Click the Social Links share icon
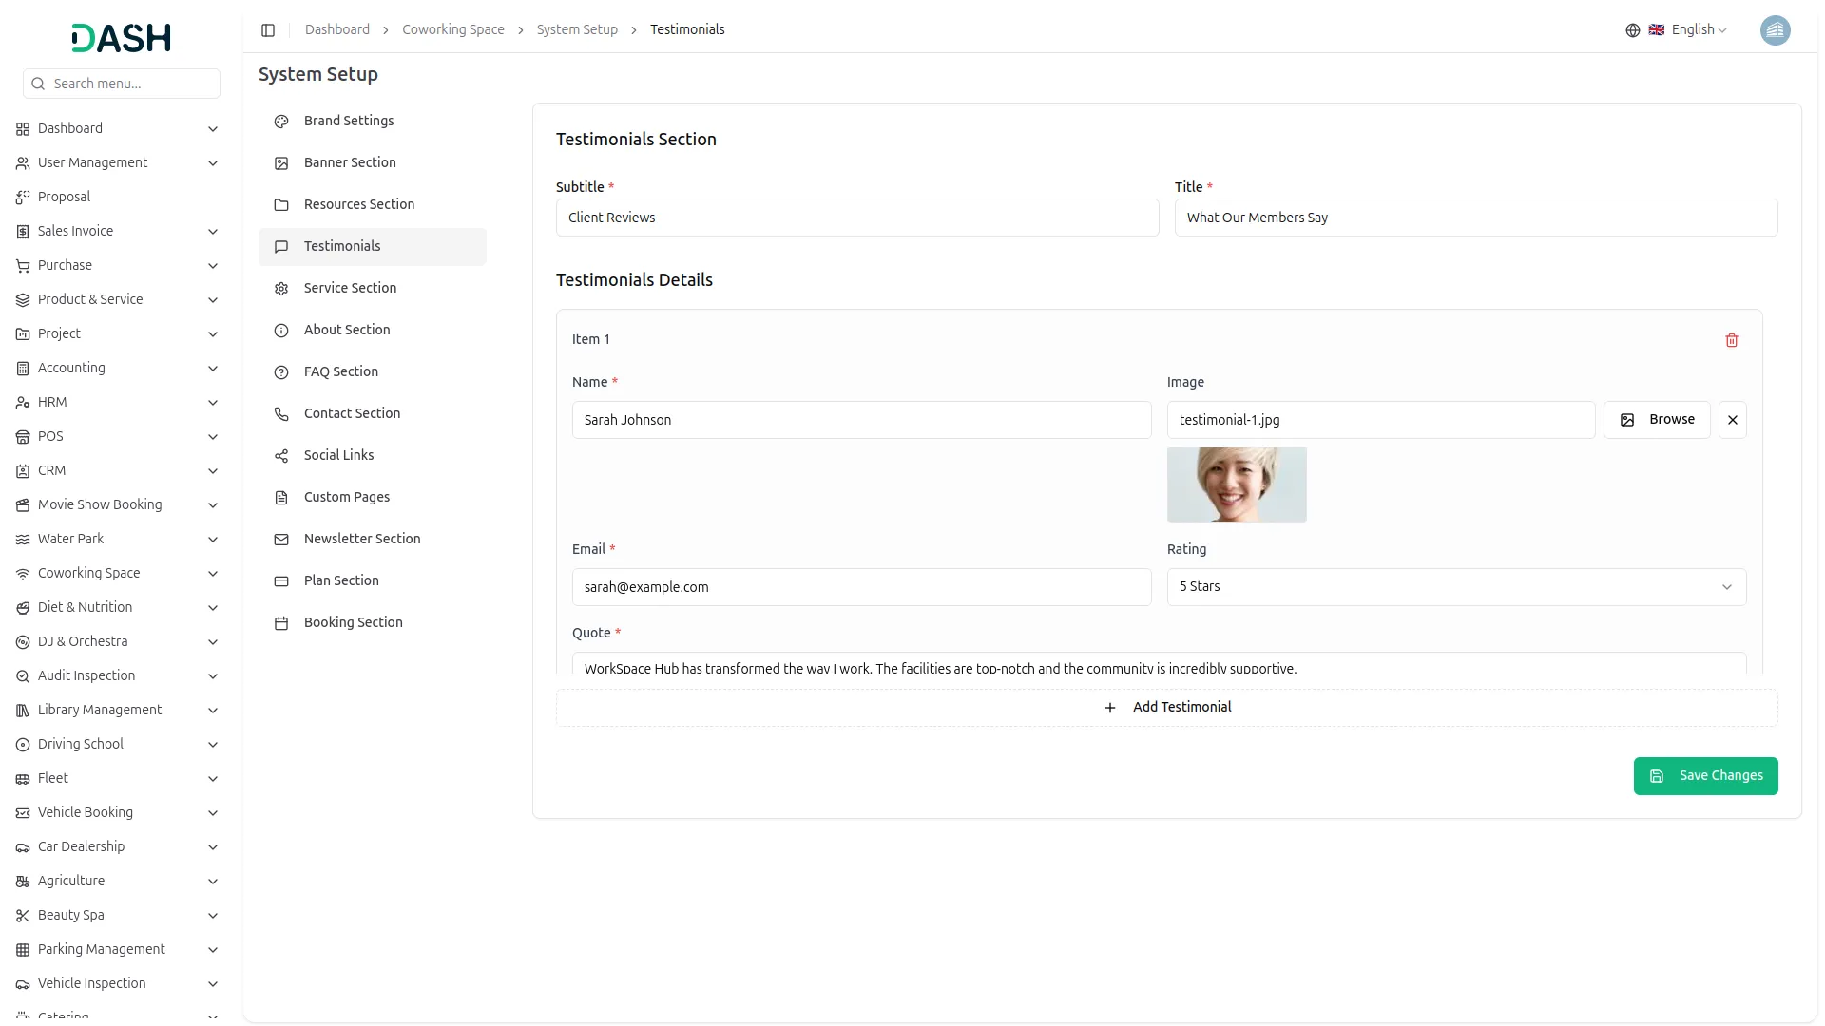This screenshot has width=1825, height=1026. coord(281,456)
